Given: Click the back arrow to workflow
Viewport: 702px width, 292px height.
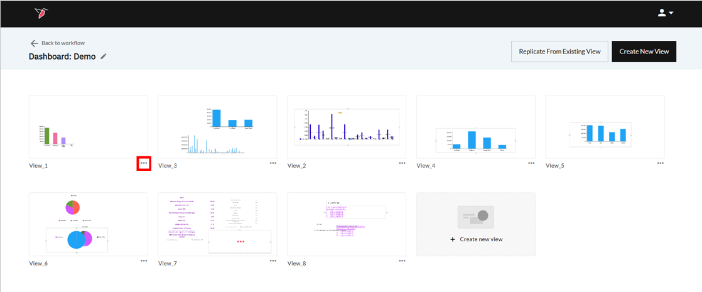Looking at the screenshot, I should (x=35, y=43).
